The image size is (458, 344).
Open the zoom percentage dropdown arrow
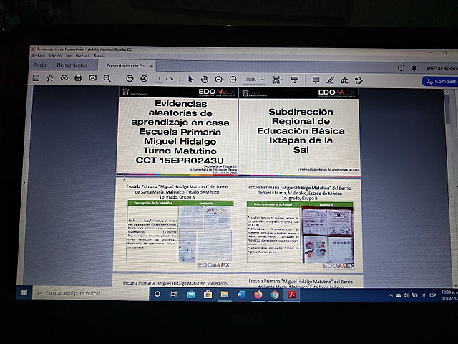[263, 80]
